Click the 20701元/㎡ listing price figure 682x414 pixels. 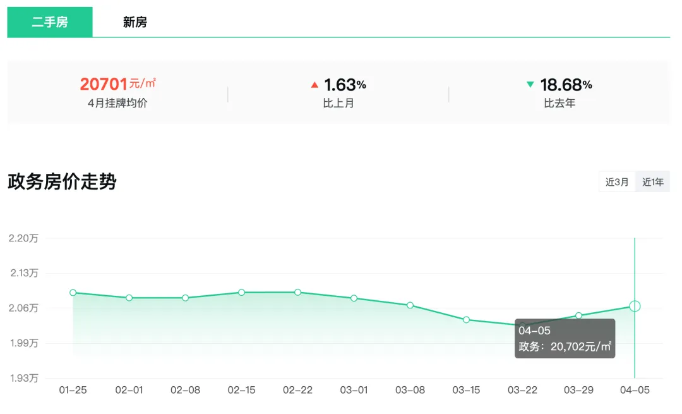(x=117, y=84)
